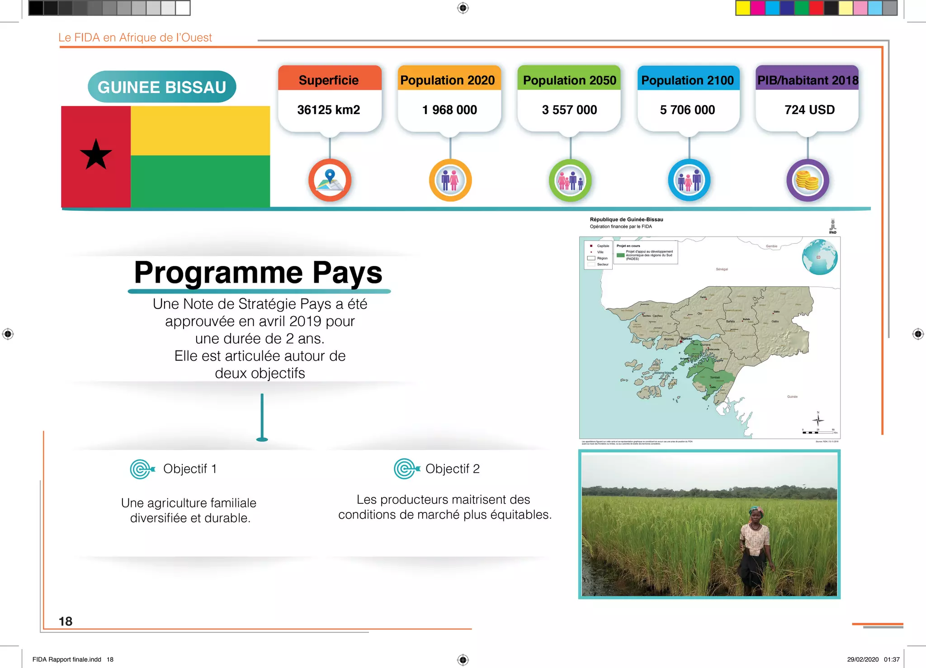Click the top center registration mark
926x668 pixels.
click(x=463, y=8)
